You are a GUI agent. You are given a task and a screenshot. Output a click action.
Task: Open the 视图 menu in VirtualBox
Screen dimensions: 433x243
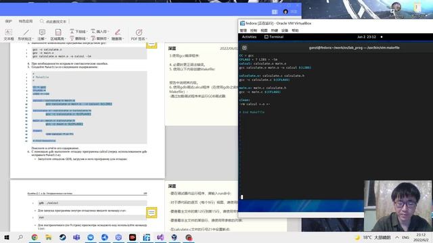264,30
